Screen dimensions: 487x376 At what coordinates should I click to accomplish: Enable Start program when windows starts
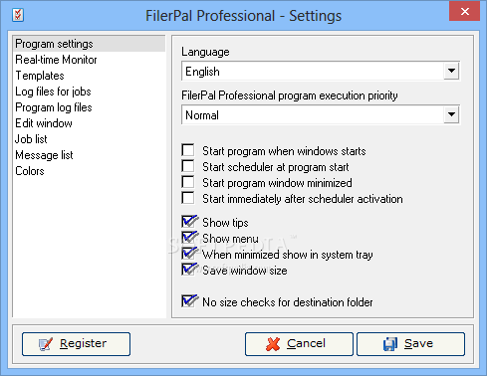tap(188, 150)
